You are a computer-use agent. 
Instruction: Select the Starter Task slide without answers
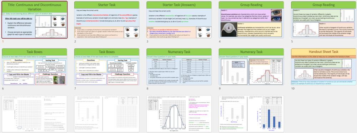tap(107, 20)
